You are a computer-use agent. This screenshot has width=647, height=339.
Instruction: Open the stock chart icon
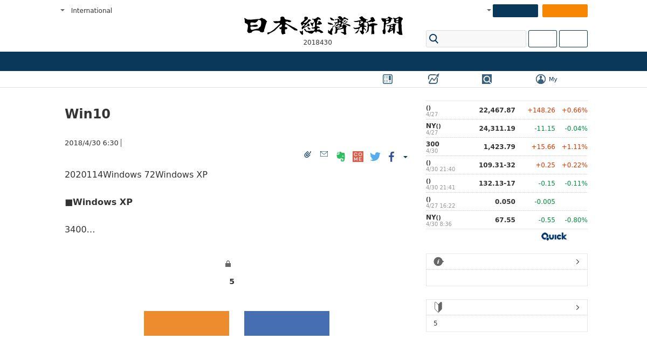coord(433,79)
